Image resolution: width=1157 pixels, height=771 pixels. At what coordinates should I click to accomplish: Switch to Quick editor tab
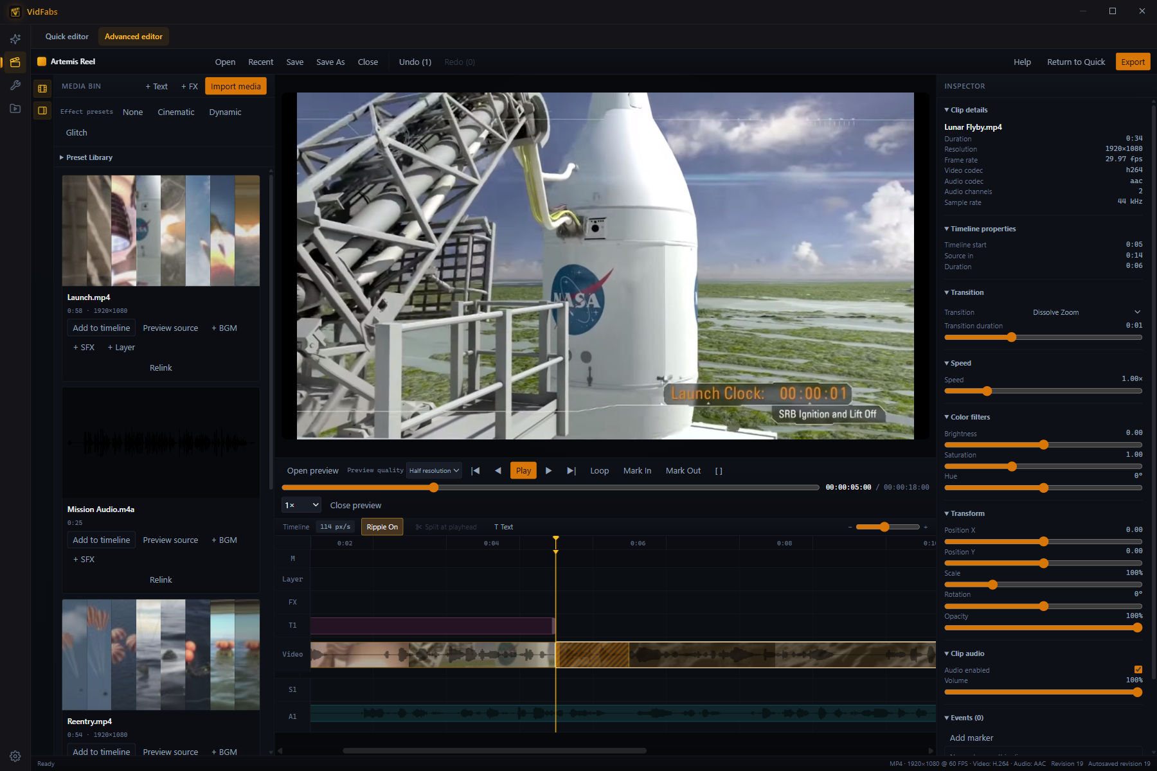click(67, 37)
